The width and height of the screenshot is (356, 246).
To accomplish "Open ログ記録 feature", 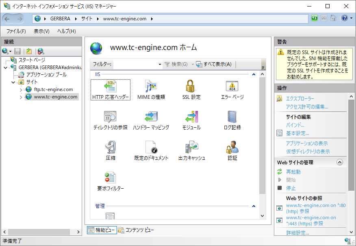I will 232,120.
